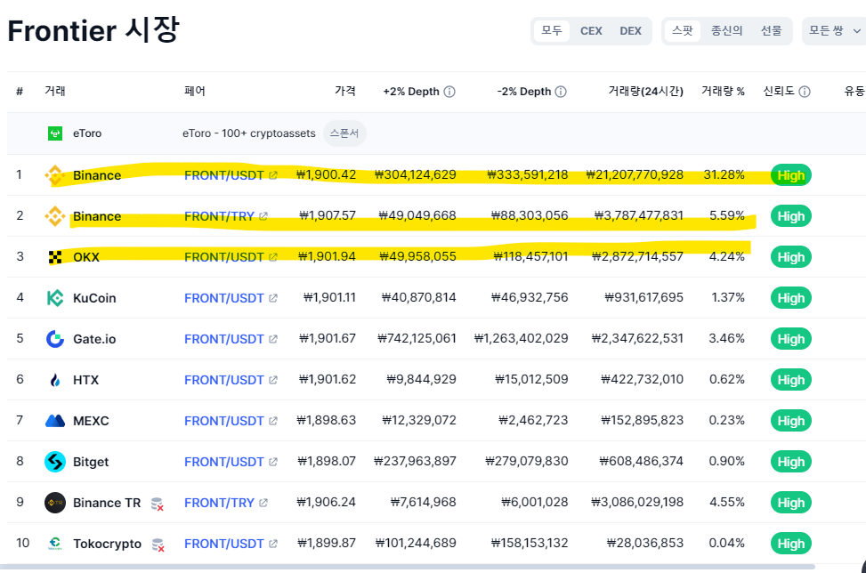Screen dimensions: 866x573
Task: Open the OKX exchange logo
Action: coord(55,257)
